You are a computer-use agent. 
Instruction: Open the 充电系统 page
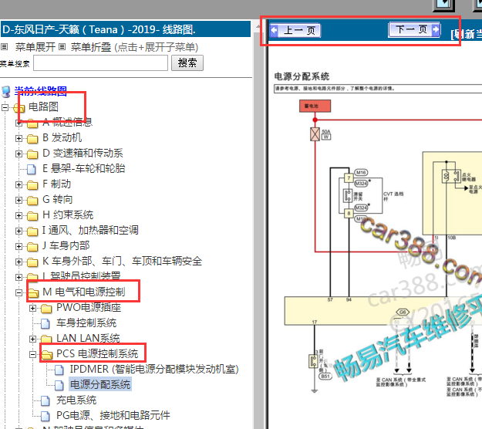(76, 400)
